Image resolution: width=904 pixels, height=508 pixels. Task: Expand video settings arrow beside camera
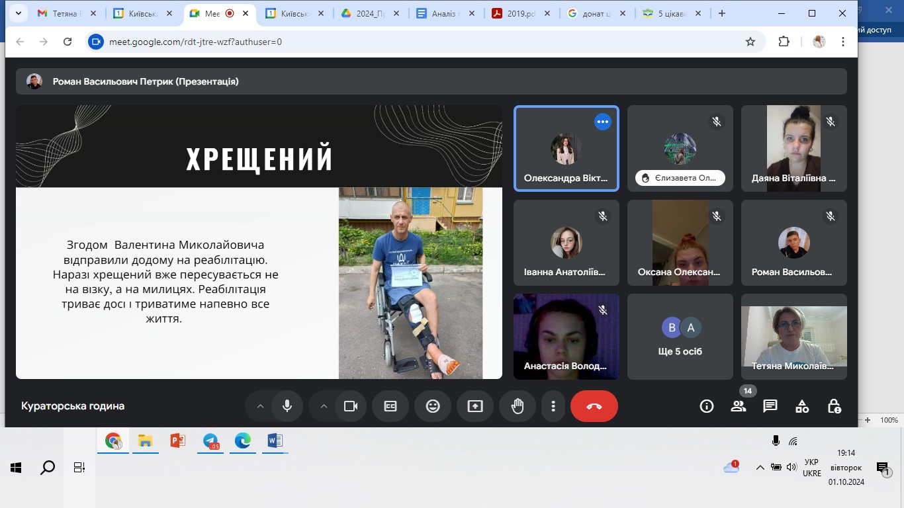pyautogui.click(x=324, y=406)
